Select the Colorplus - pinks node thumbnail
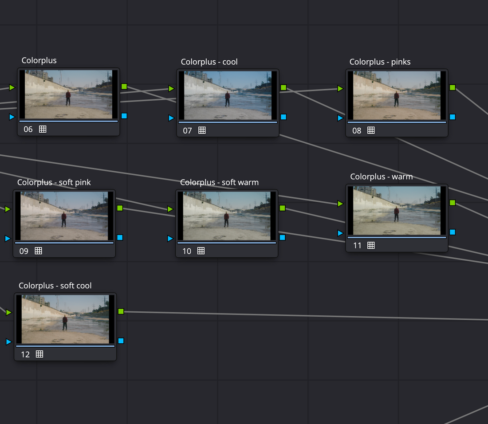 (397, 95)
